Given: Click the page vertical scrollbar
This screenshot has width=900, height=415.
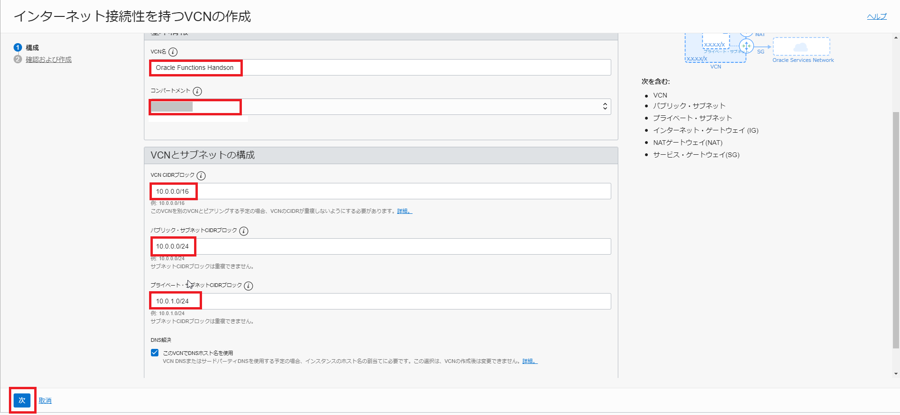Looking at the screenshot, I should (896, 230).
